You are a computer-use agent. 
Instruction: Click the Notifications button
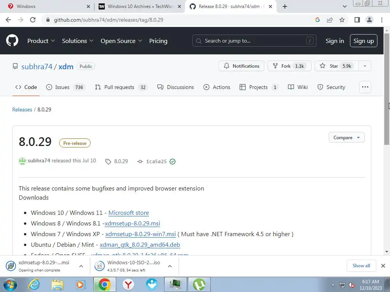(x=241, y=66)
